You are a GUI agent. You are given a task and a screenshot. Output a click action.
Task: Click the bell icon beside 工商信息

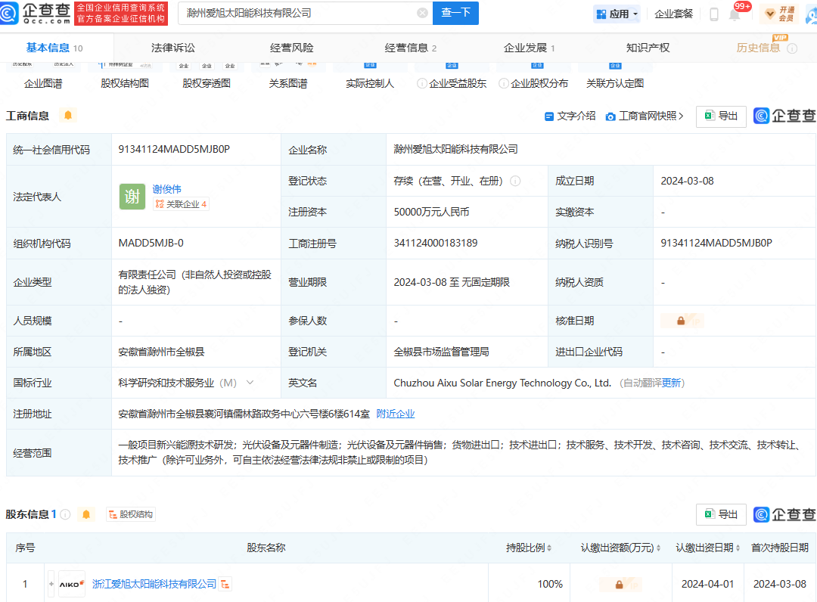pyautogui.click(x=68, y=115)
